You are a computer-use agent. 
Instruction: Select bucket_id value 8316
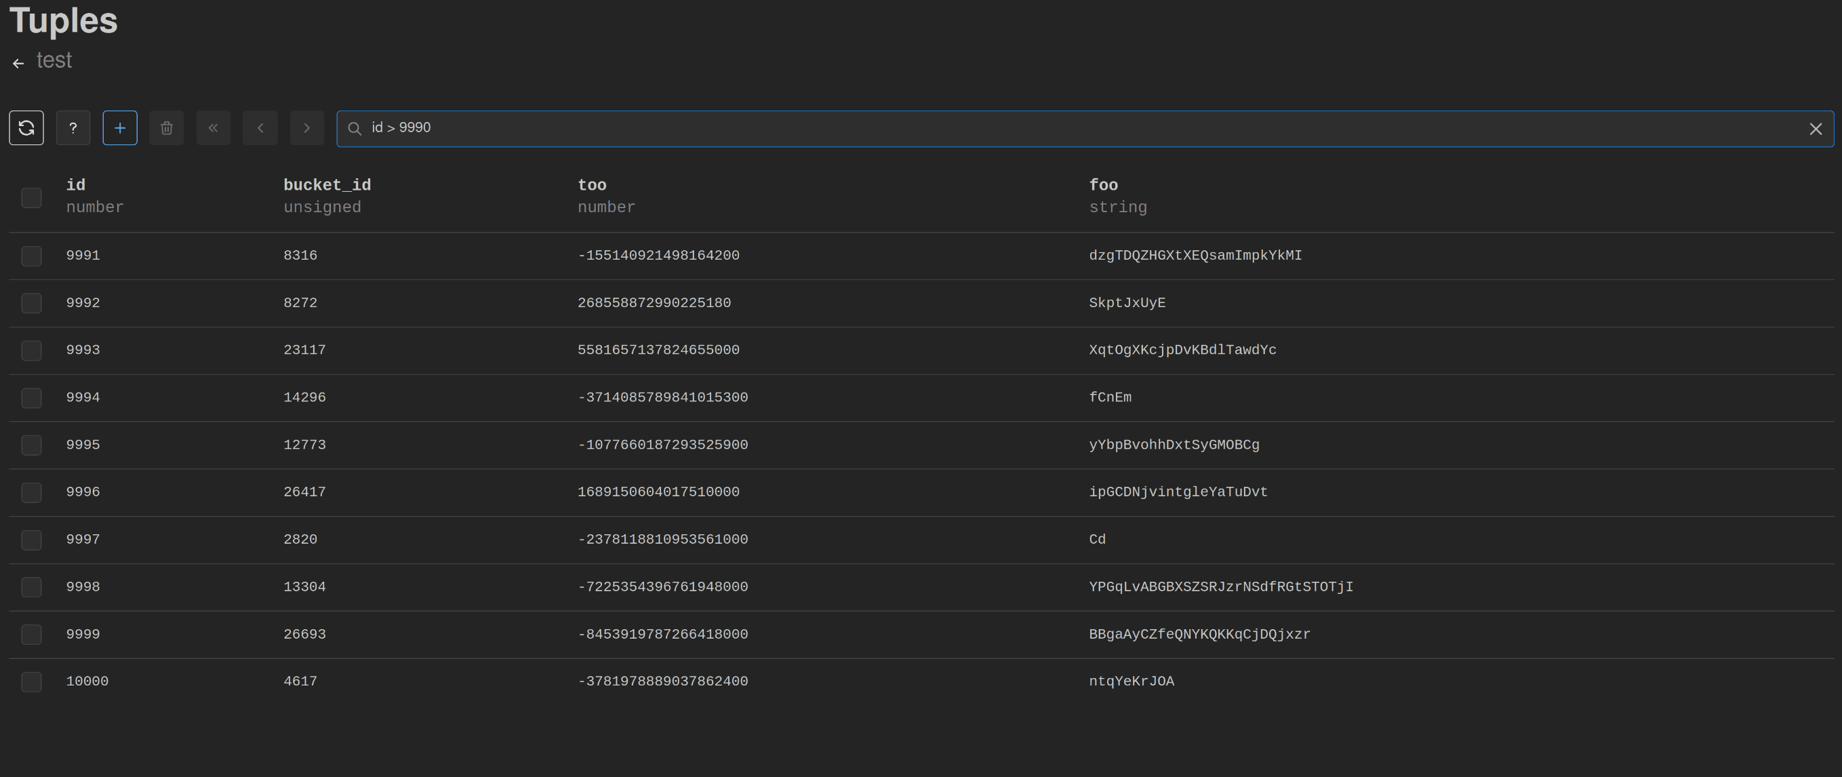[300, 255]
